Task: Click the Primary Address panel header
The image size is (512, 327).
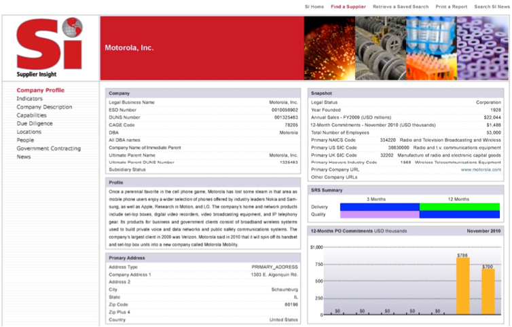Action: click(x=203, y=258)
